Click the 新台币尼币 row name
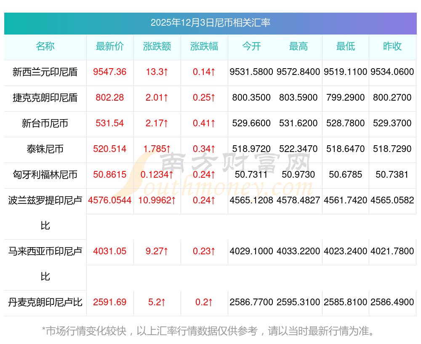The image size is (421, 344). tap(45, 123)
